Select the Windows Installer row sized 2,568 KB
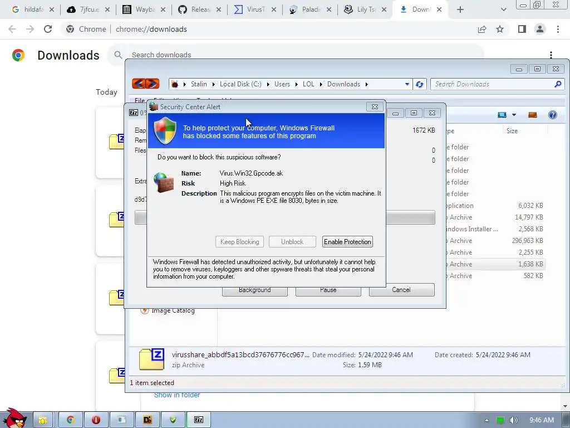The image size is (570, 428). (x=495, y=229)
